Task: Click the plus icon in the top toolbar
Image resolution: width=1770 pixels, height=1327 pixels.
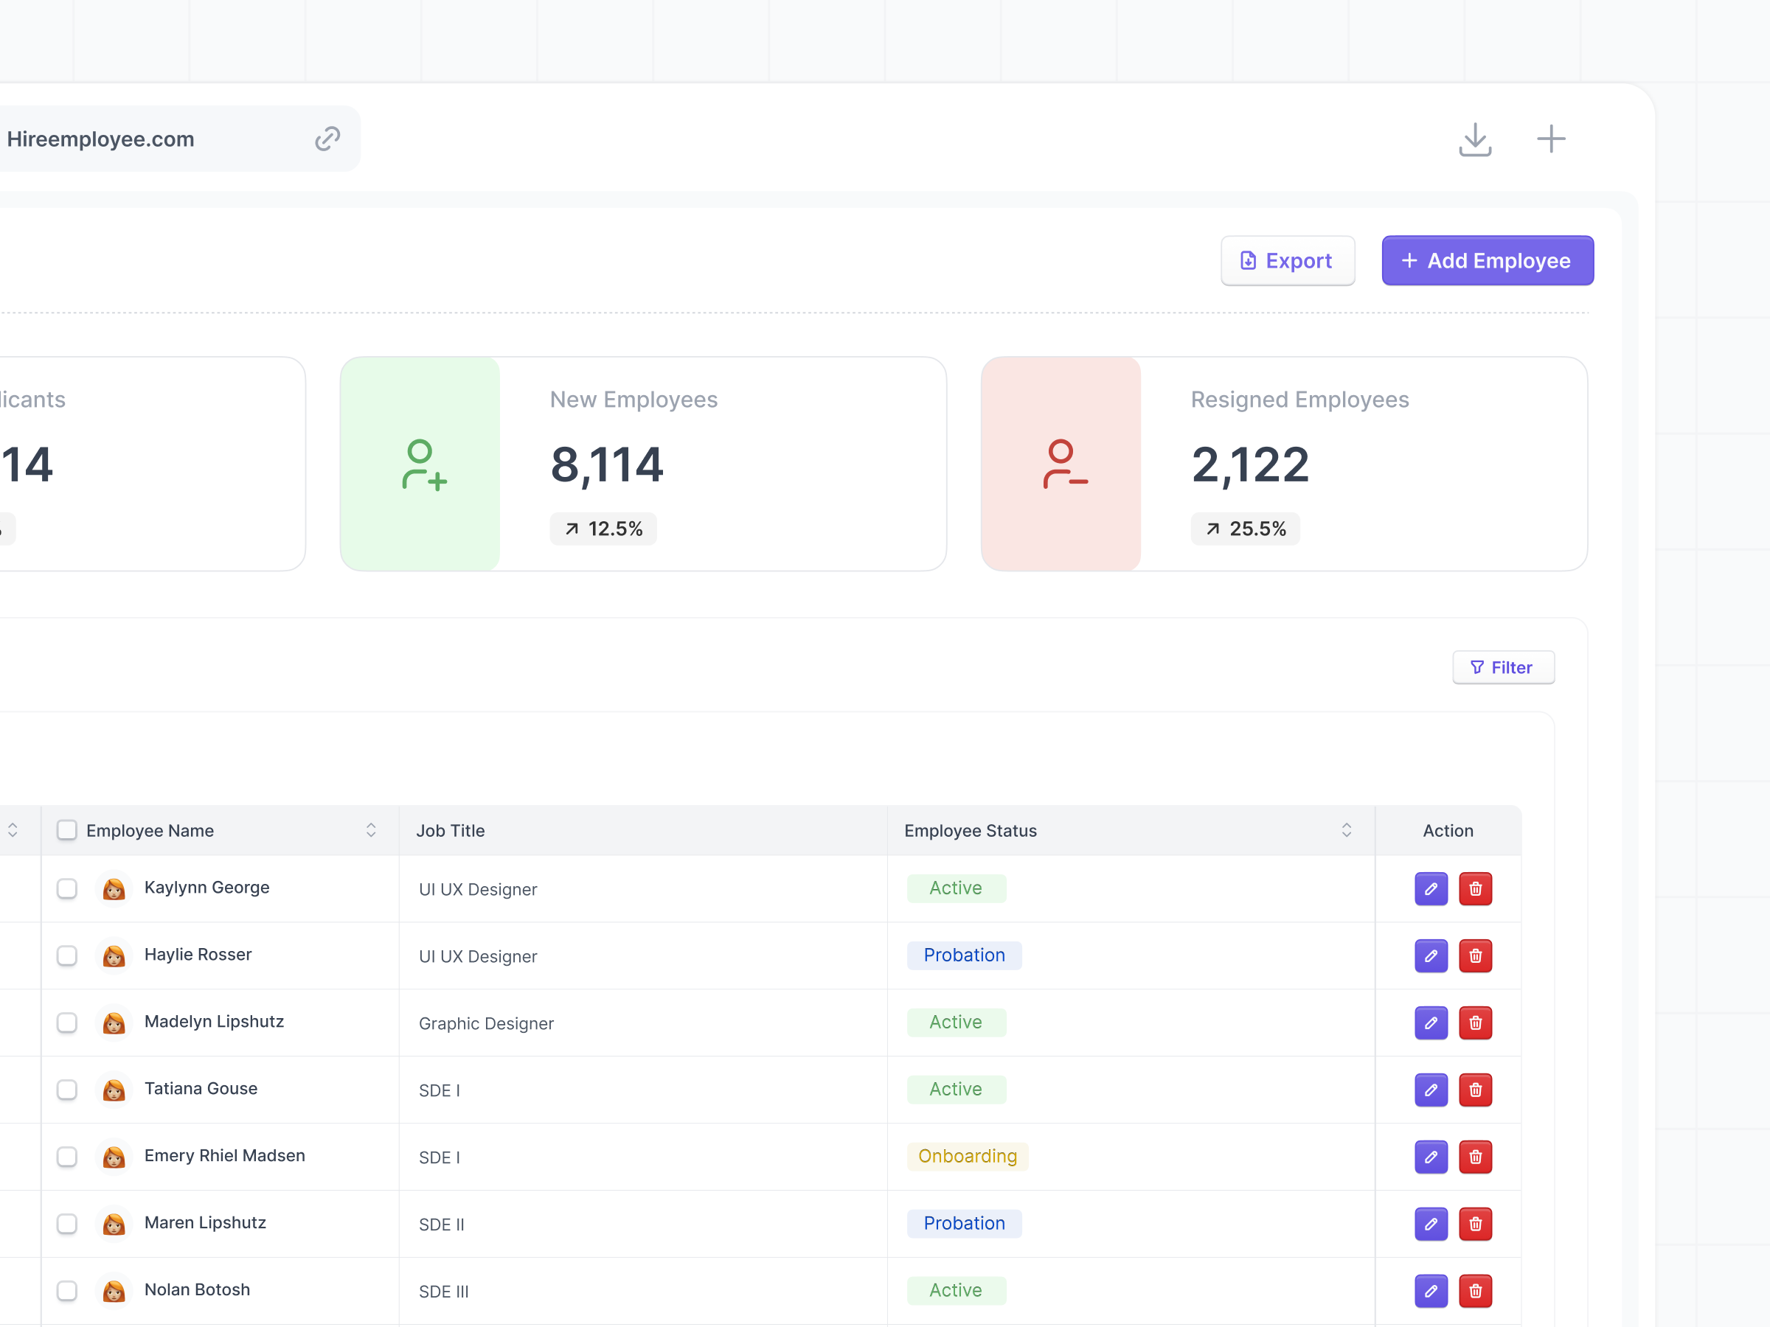Action: (1551, 139)
